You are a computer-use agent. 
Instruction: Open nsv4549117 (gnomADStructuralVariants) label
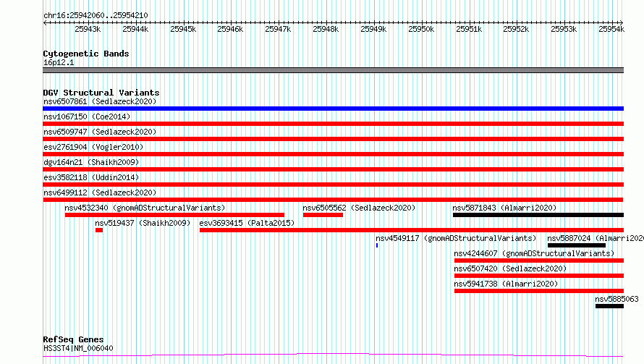(456, 238)
